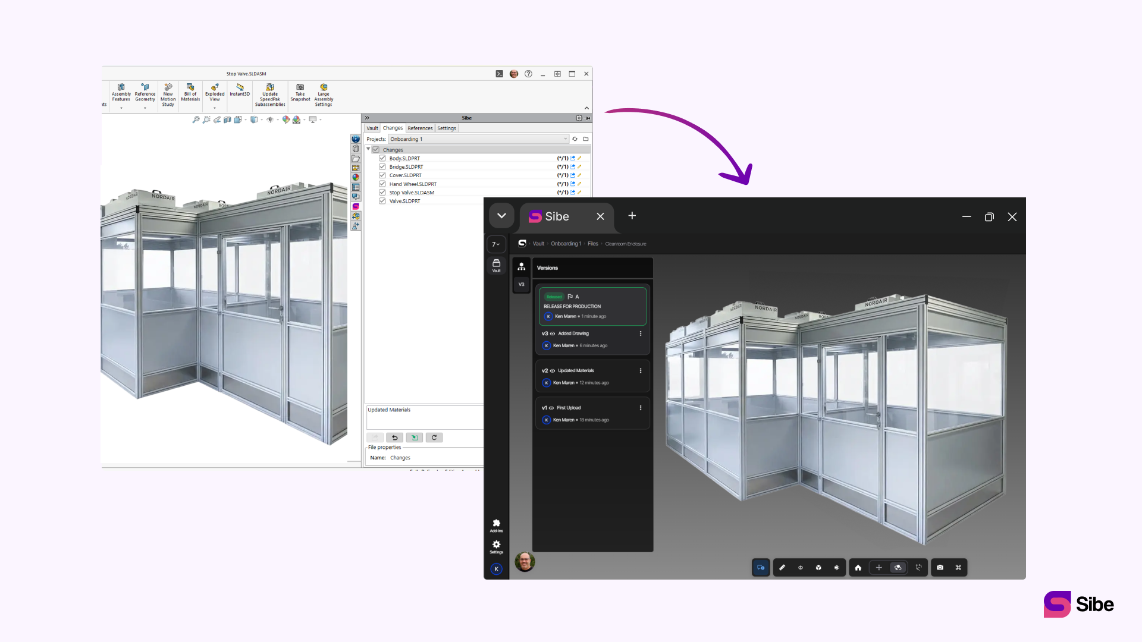Expand the tab list chevron in the Sibe window
The width and height of the screenshot is (1142, 642).
tap(502, 216)
